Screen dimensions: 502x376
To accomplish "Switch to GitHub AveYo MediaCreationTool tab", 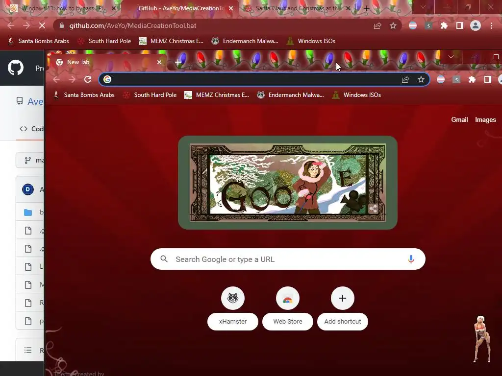I will [181, 8].
